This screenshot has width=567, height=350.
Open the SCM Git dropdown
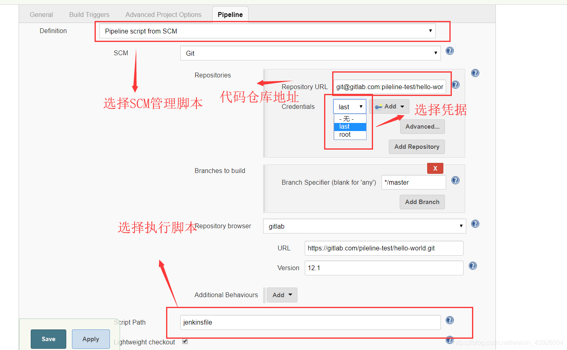tap(310, 53)
